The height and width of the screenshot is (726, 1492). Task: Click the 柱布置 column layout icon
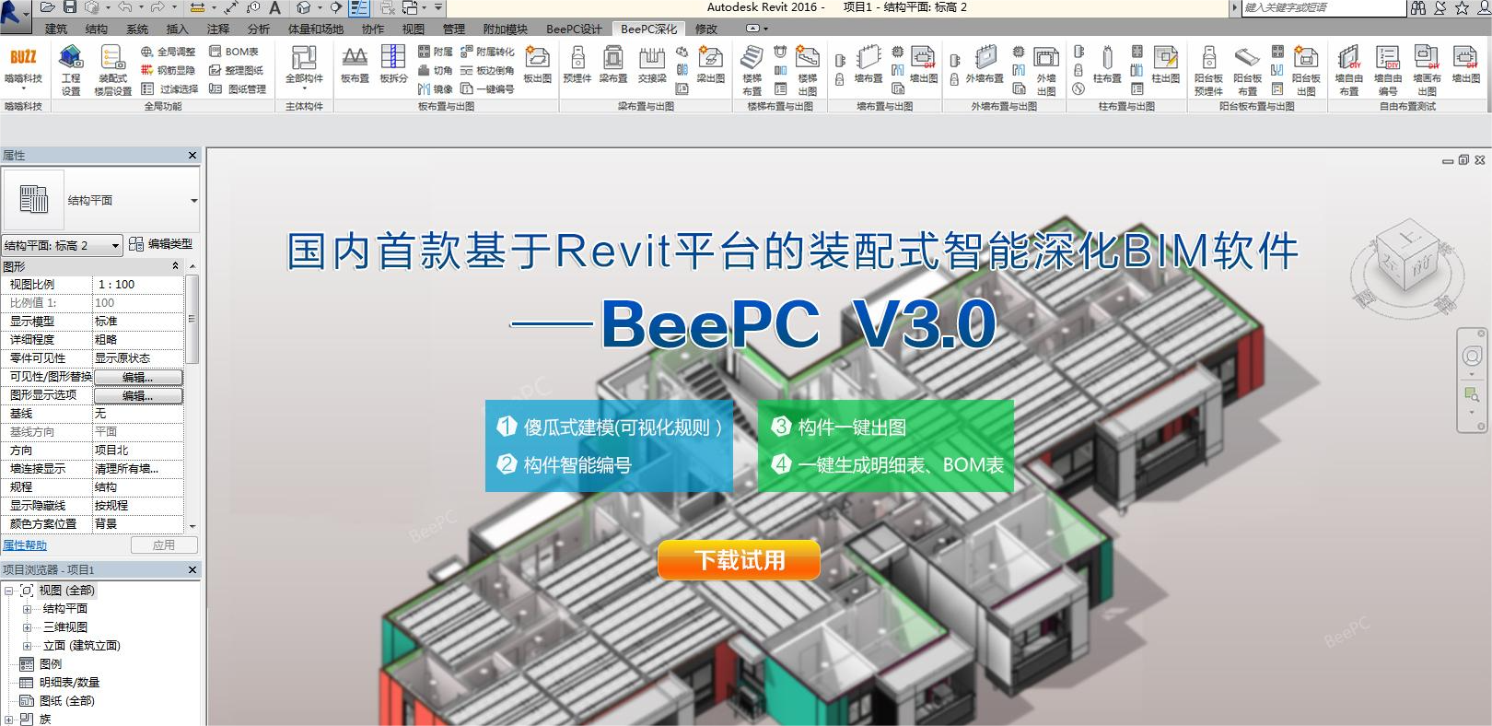point(1107,64)
